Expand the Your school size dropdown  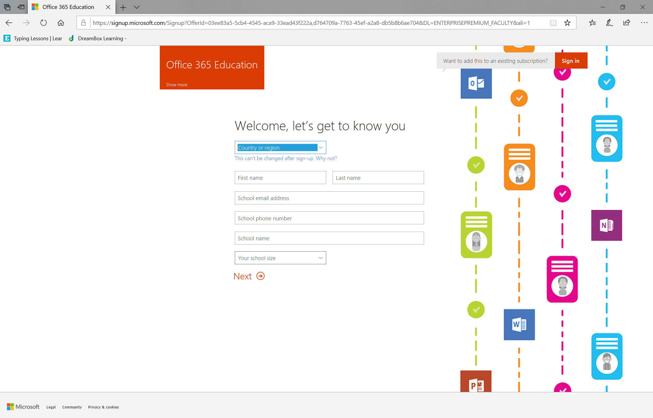[280, 258]
